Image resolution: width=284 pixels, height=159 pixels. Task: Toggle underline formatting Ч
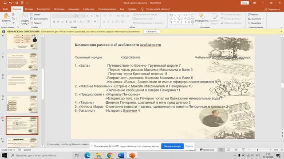[x=62, y=22]
